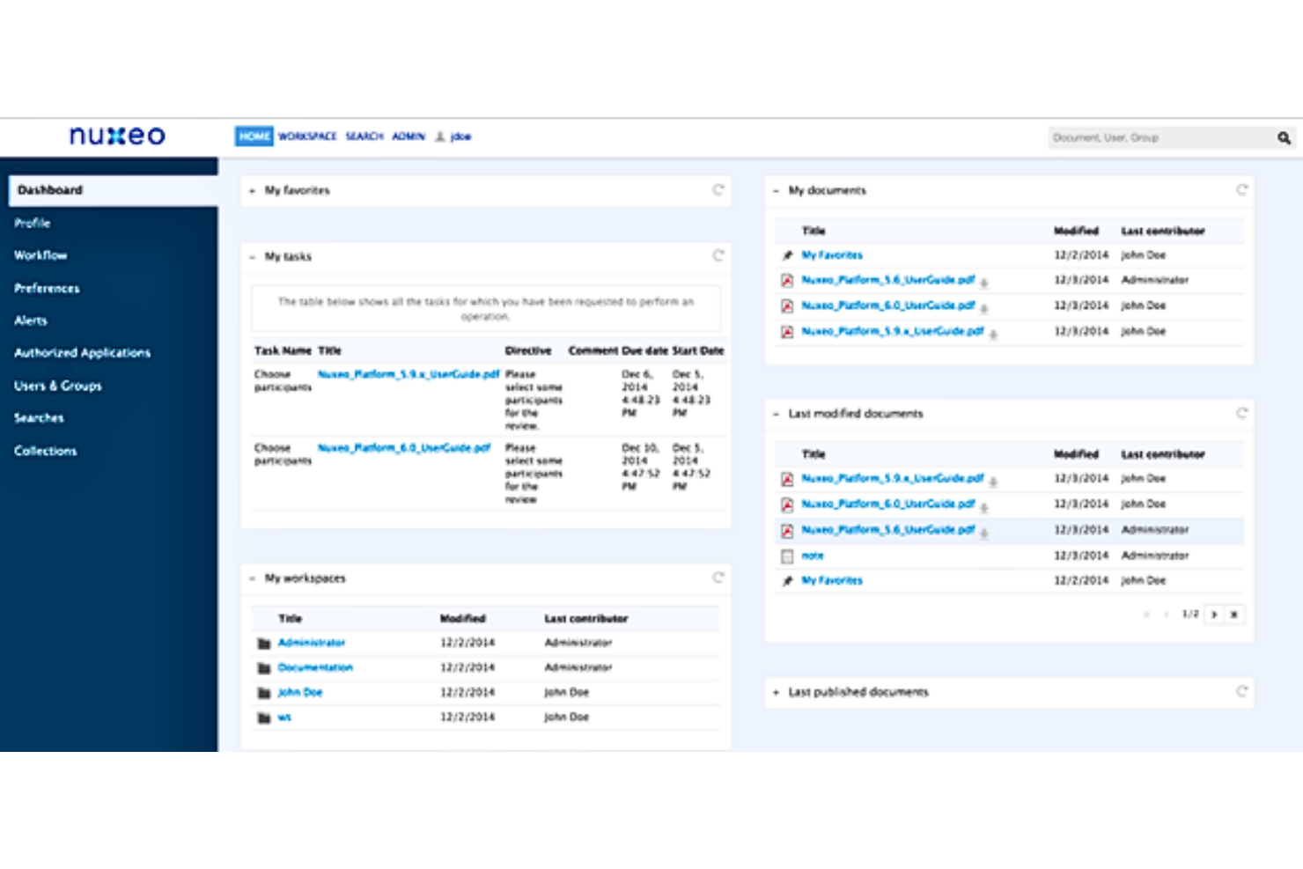Viewport: 1303px width, 869px height.
Task: Click PDF icon of 6.0 UserGuide in My documents
Action: tap(787, 306)
